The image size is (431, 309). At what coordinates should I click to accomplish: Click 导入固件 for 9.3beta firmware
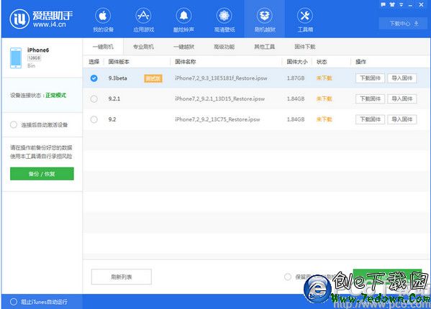tap(402, 78)
